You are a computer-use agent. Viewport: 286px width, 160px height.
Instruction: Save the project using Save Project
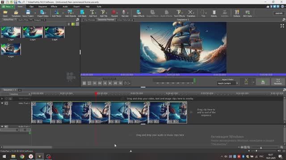click(28, 13)
